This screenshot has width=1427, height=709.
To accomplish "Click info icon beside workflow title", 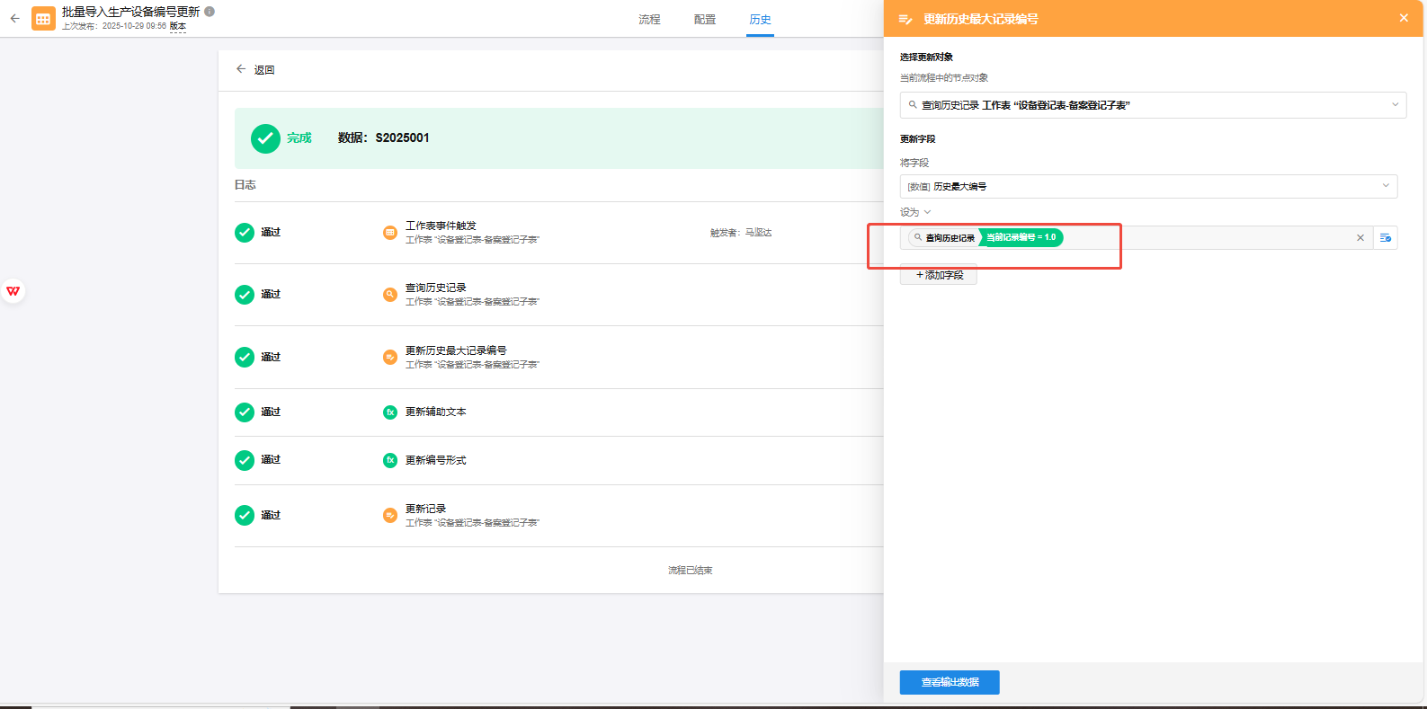I will click(210, 12).
